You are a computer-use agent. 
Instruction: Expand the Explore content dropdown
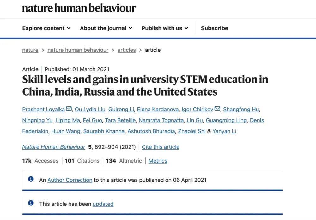46,28
